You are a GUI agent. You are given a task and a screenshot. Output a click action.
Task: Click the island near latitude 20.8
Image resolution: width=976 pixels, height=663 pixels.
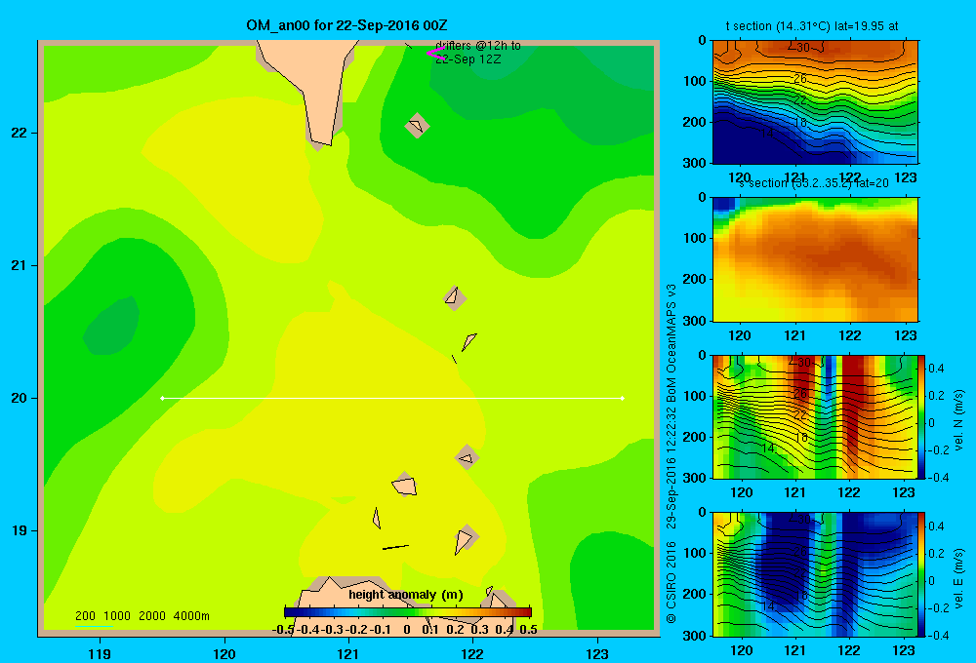454,297
